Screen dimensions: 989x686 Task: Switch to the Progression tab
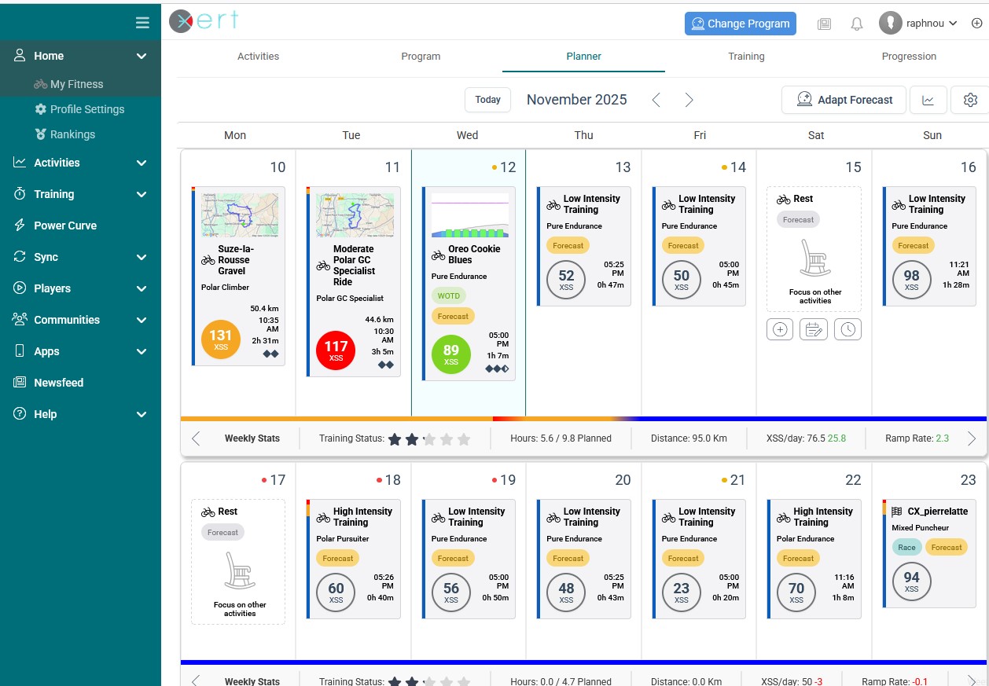(x=909, y=57)
